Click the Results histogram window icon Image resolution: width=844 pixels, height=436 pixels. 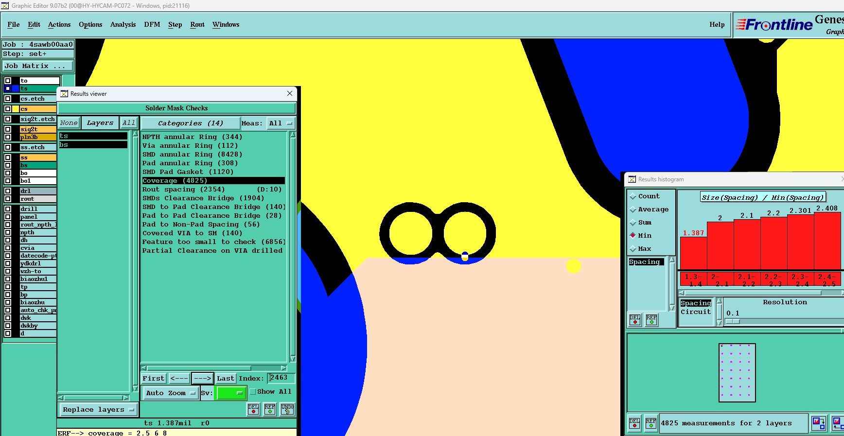[x=632, y=179]
